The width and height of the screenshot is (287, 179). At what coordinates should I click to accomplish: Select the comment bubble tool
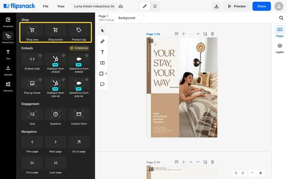pos(102,84)
